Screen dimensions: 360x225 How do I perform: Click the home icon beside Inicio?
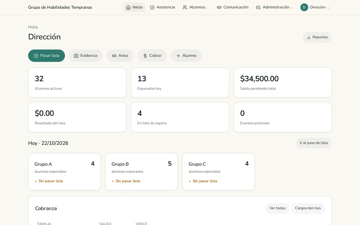click(128, 7)
